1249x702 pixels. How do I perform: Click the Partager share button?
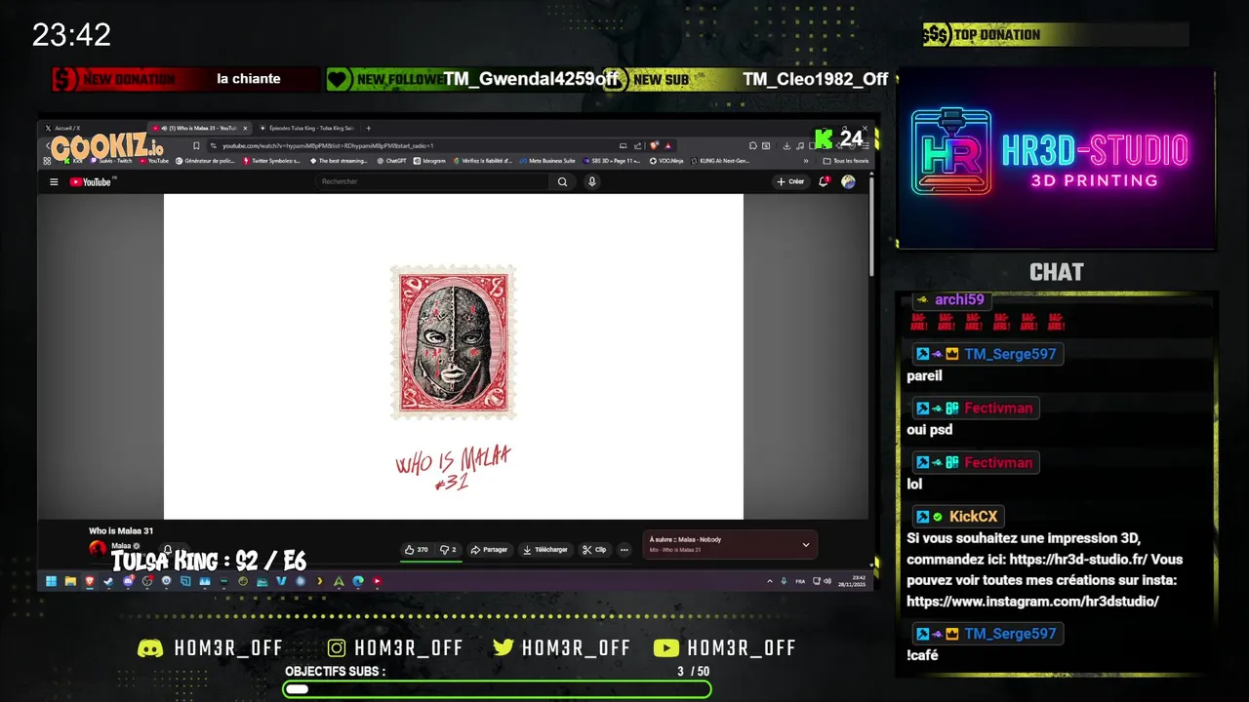tap(490, 550)
